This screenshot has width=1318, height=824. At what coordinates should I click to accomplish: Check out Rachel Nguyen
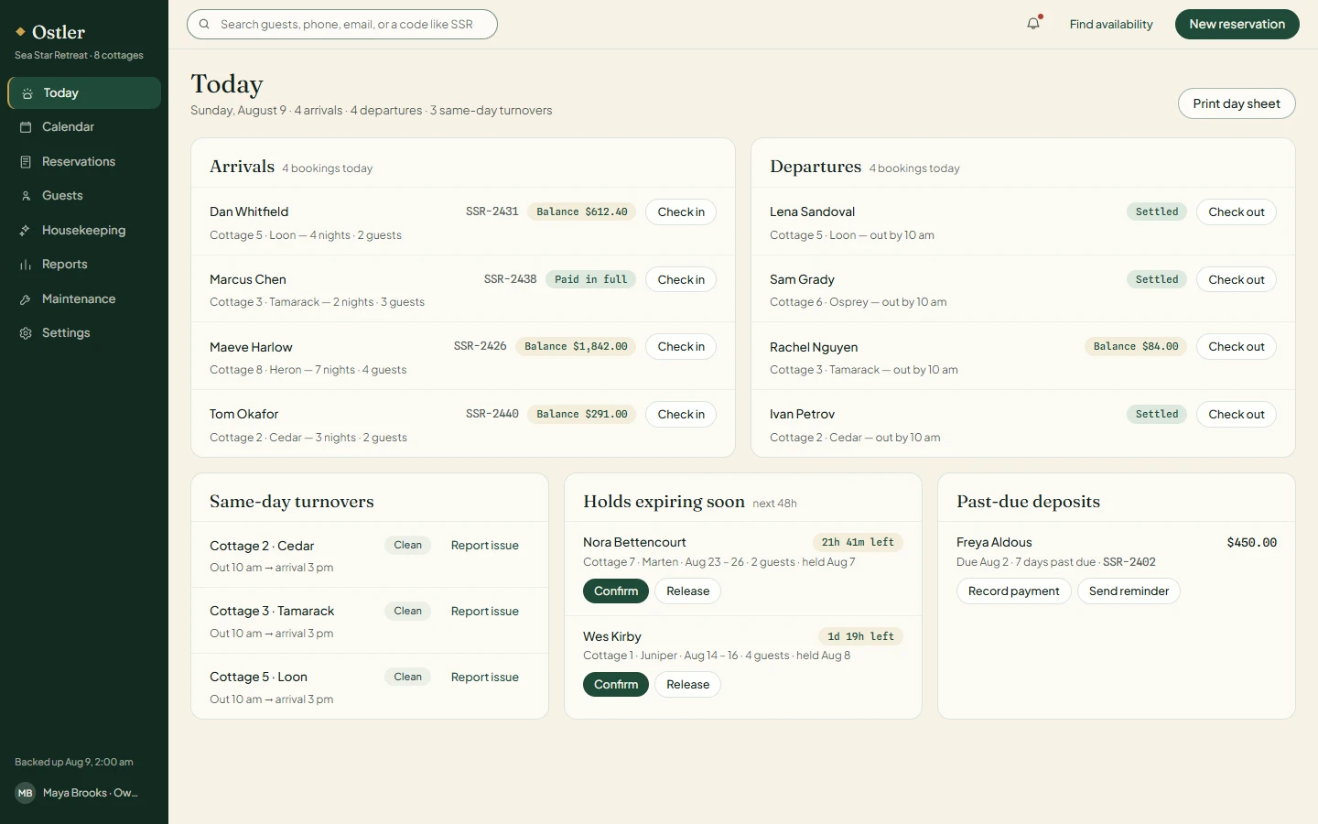[x=1237, y=347]
